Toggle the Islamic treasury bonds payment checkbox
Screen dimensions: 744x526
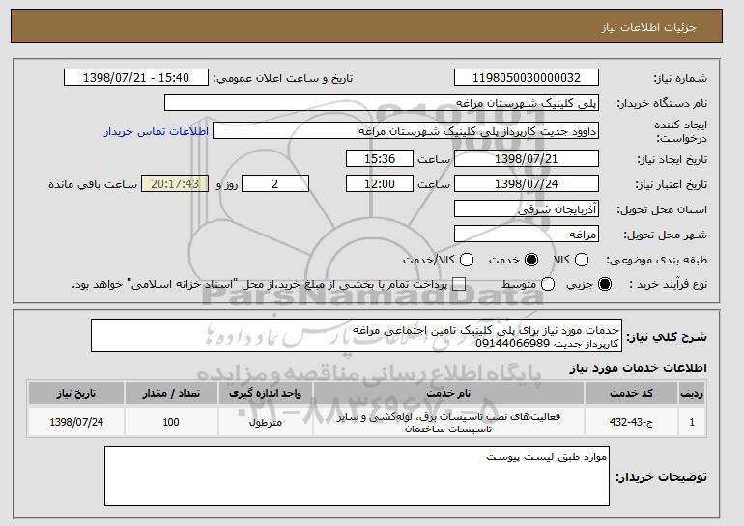459,284
